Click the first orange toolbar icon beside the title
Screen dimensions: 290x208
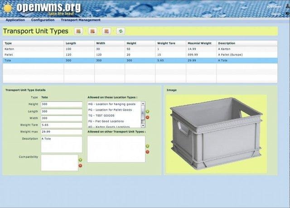pyautogui.click(x=79, y=31)
